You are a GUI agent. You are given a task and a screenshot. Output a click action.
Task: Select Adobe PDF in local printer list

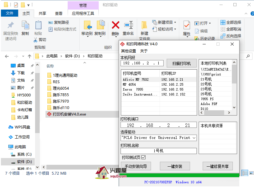point(208,104)
